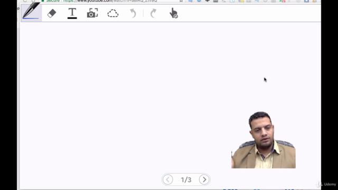Click the youtube.com address bar

pyautogui.click(x=110, y=1)
